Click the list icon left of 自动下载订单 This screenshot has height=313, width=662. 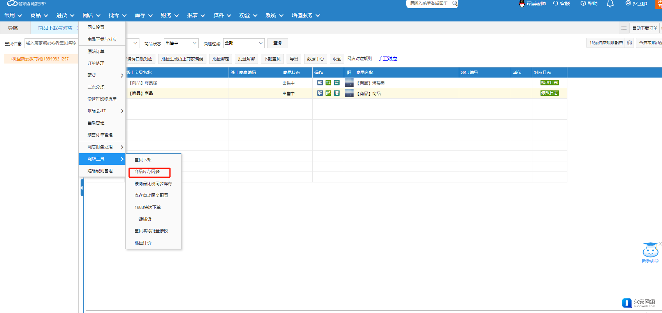click(623, 28)
